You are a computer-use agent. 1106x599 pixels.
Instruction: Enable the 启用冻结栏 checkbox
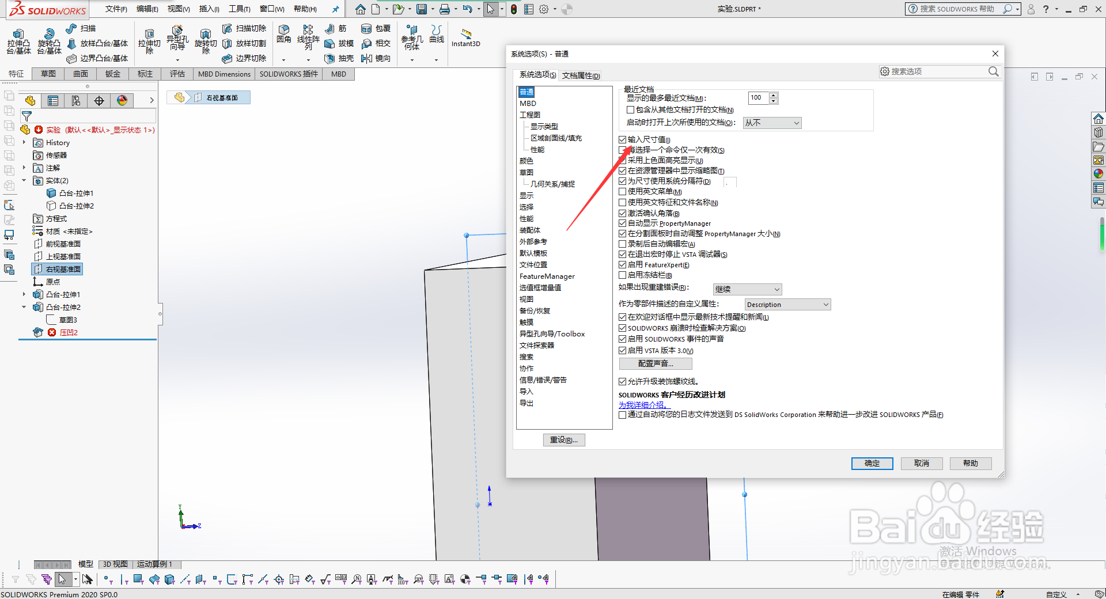pos(623,275)
